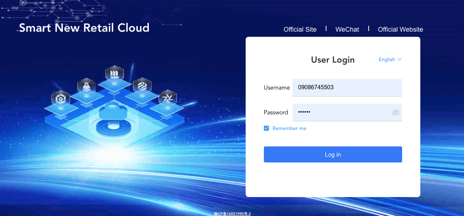
Task: Show password using the eye icon
Action: pos(396,113)
